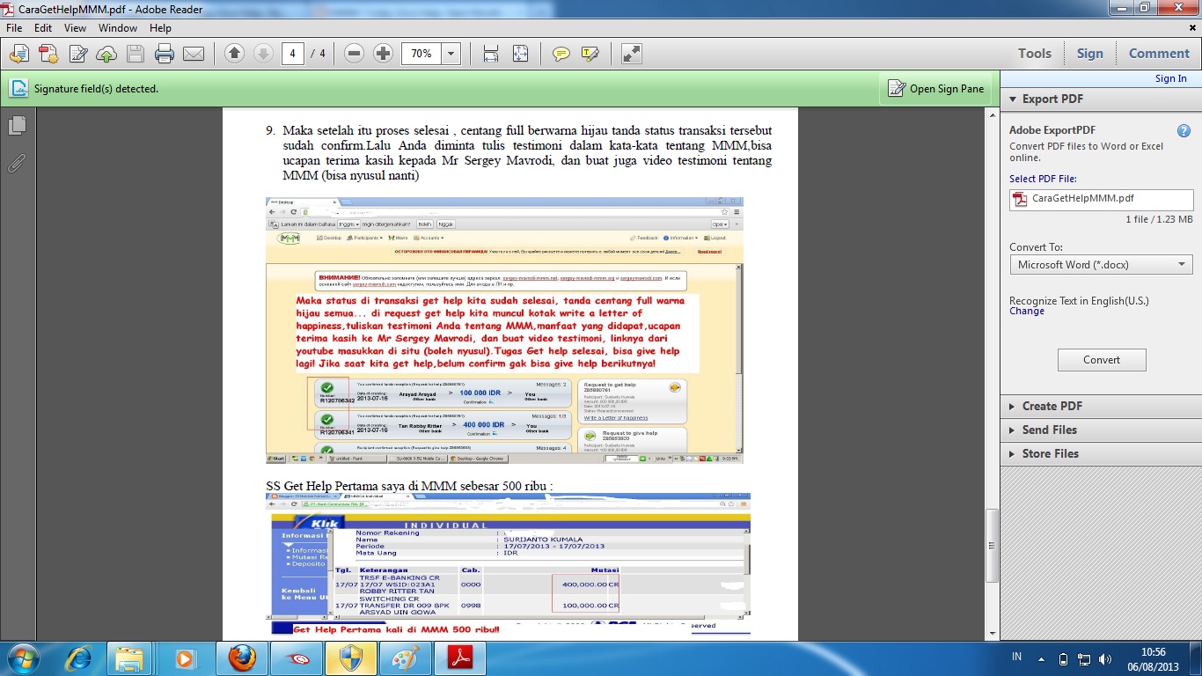Switch to read mode with expand icon
Viewport: 1202px width, 676px height.
click(631, 54)
